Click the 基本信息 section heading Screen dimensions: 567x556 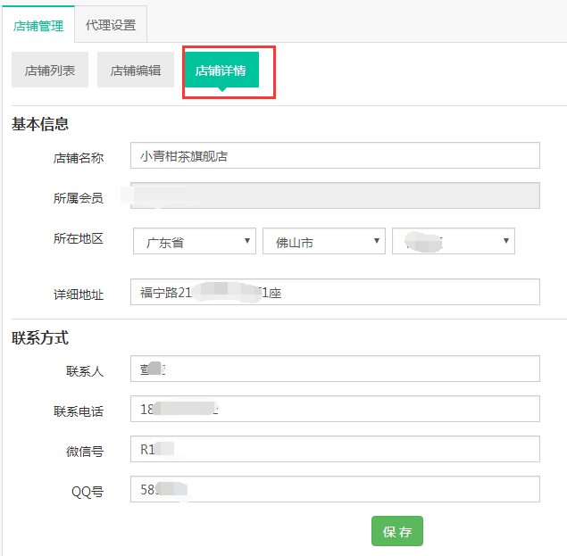click(40, 124)
